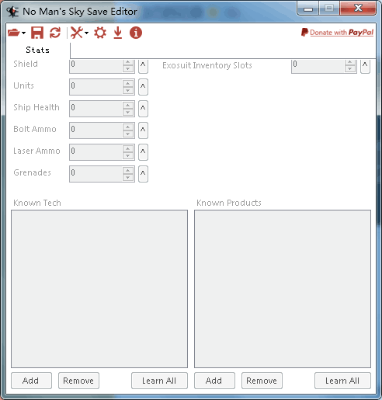Decrease the Shield value with down arrow
Screen dimensions: 382x400
click(x=128, y=69)
